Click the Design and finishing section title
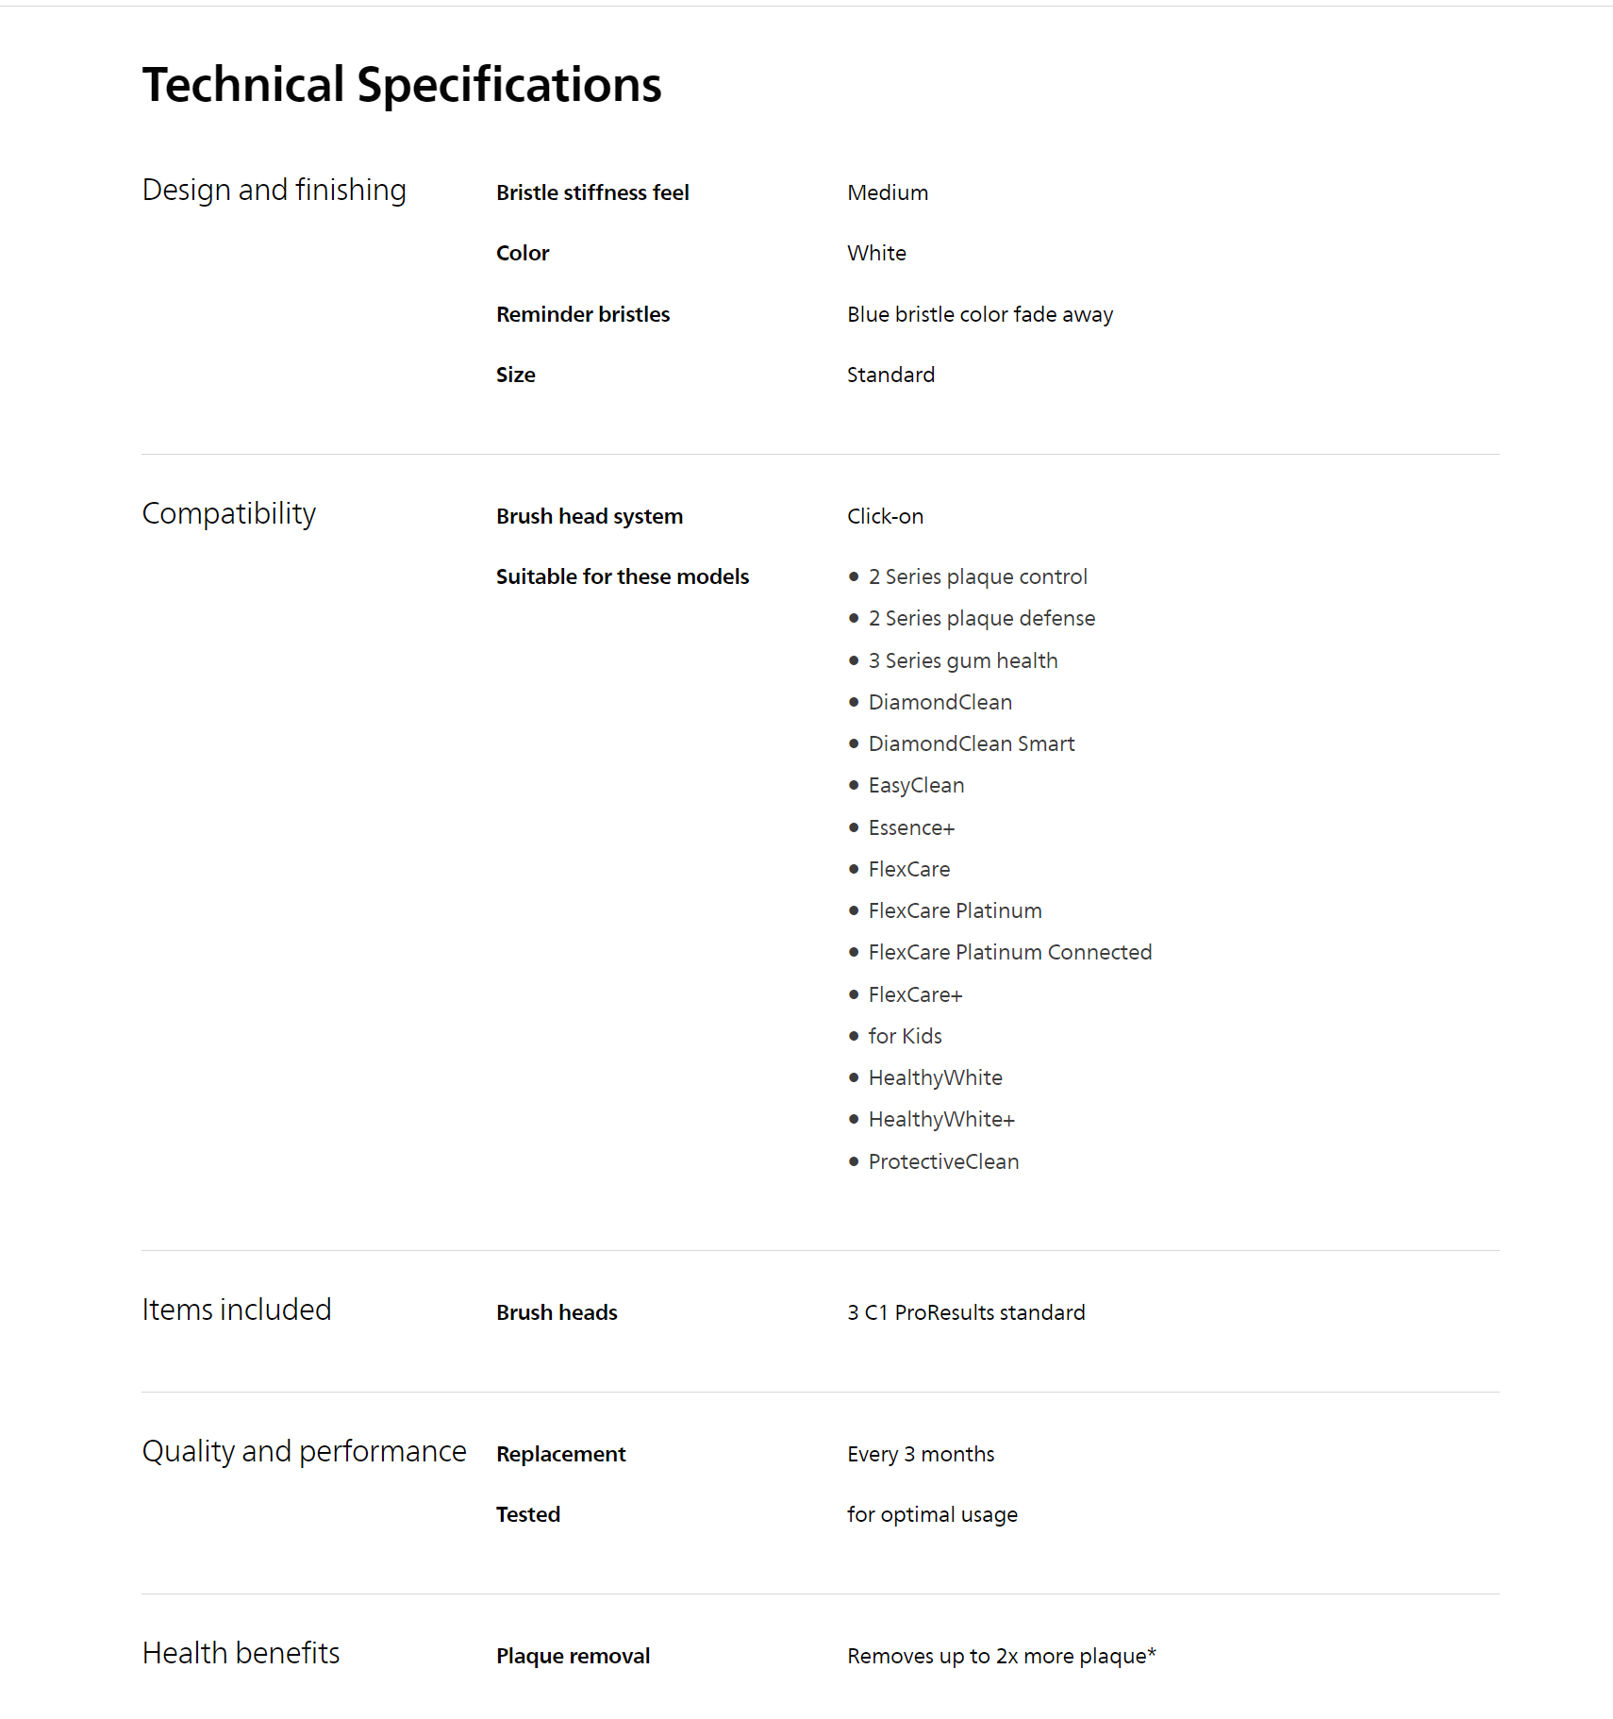 click(274, 190)
